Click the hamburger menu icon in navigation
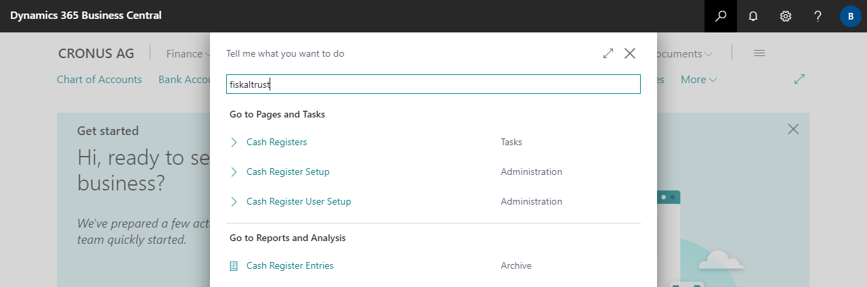867x287 pixels. pos(759,53)
